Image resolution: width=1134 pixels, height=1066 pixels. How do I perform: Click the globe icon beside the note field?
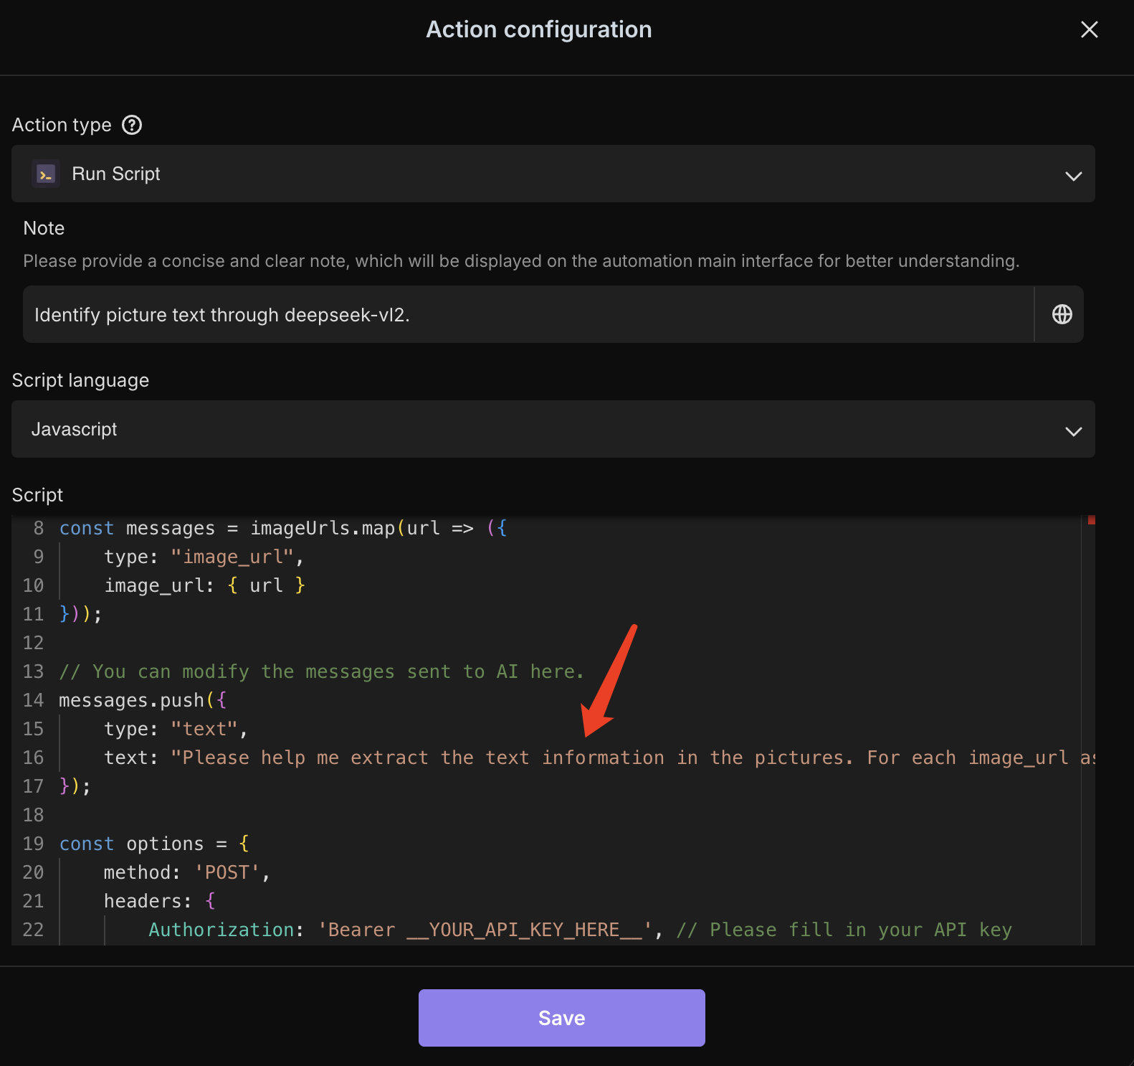point(1062,314)
